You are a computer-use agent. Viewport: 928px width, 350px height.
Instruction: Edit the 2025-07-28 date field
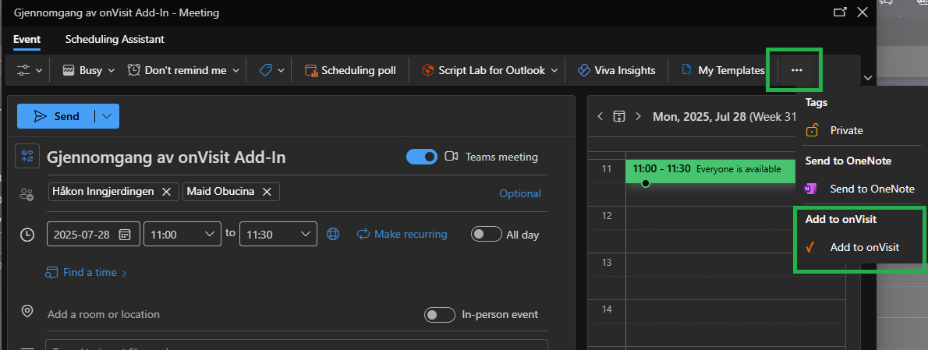point(94,234)
